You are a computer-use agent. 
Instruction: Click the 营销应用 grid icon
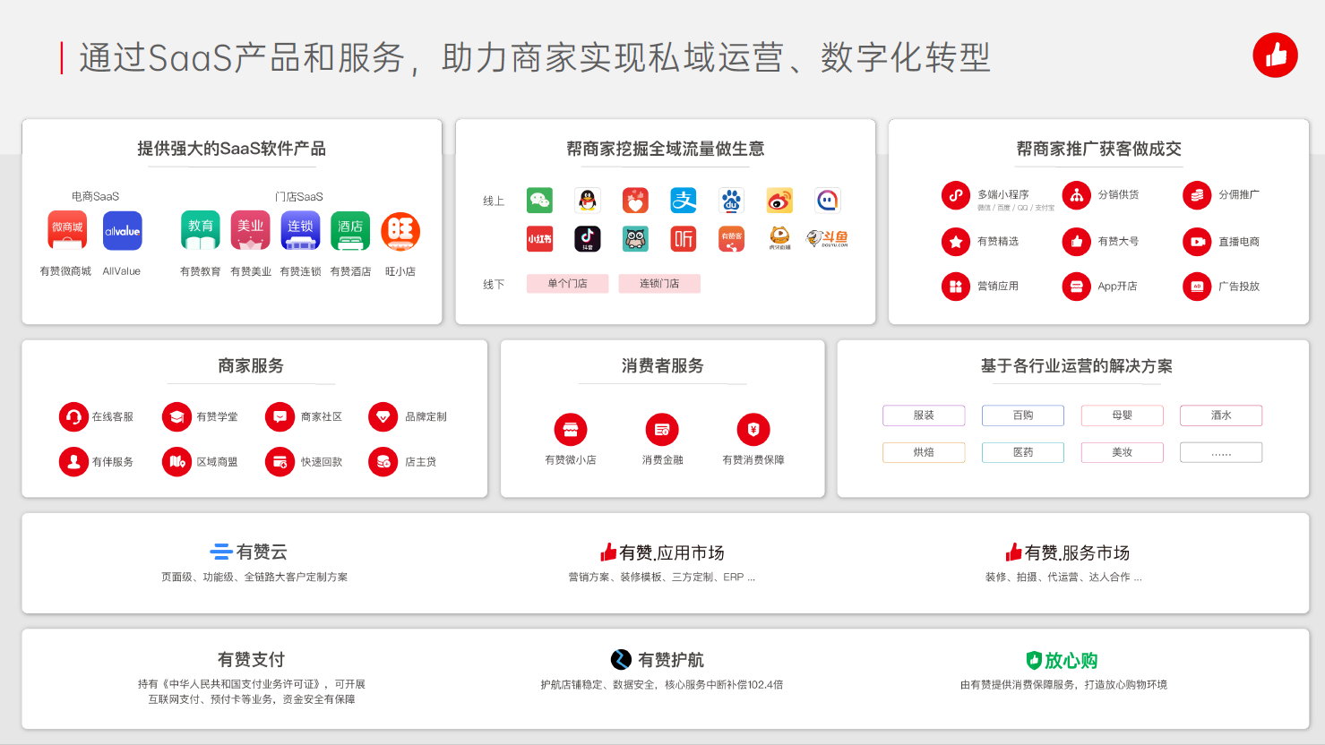point(956,287)
